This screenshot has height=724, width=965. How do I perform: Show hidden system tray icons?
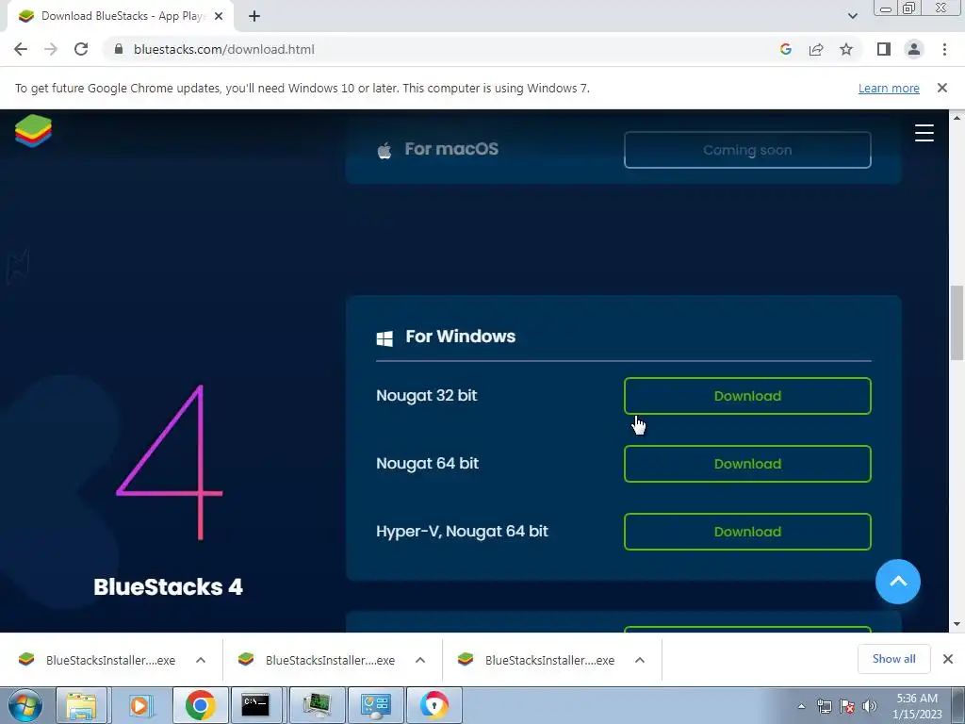point(801,706)
